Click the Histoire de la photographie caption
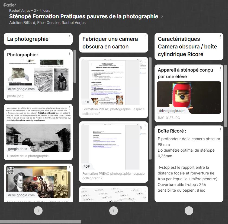 click(28, 156)
